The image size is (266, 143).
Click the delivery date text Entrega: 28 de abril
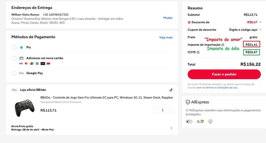(33, 130)
